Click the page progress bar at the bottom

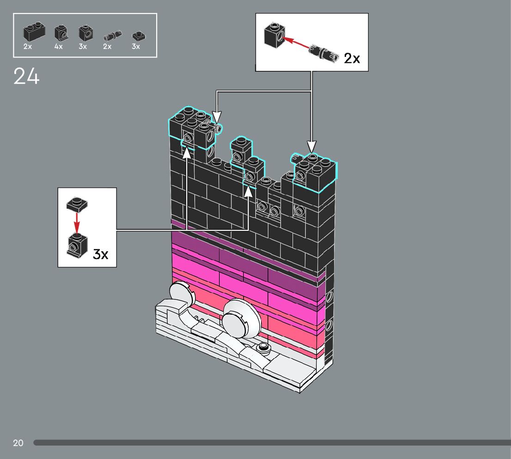[x=272, y=443]
